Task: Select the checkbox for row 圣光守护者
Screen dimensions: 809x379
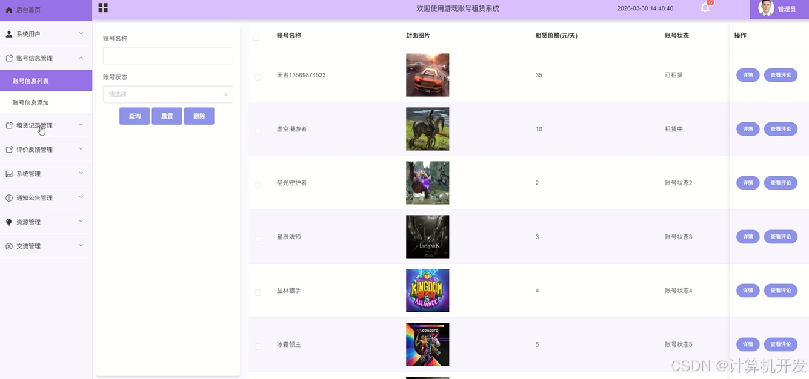Action: [258, 185]
